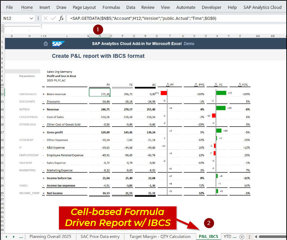Open the File menu
Screen dimensions: 287x240
coord(9,7)
